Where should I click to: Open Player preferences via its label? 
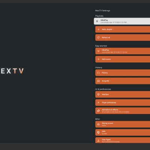point(109,102)
